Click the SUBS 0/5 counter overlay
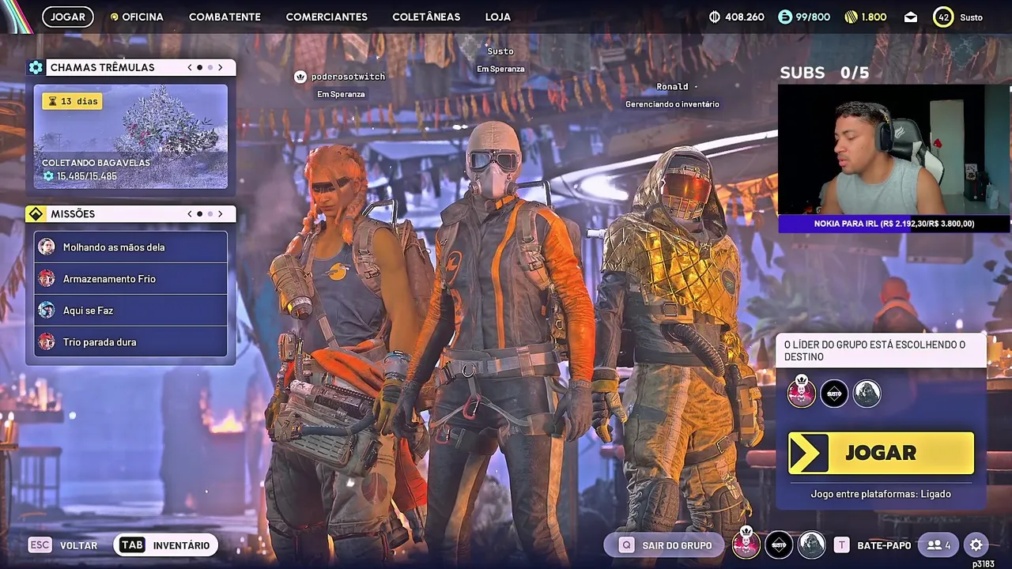Screen dimensions: 1012x569 (824, 73)
